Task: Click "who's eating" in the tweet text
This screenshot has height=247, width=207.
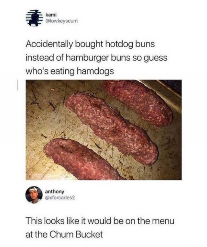Action: click(50, 72)
